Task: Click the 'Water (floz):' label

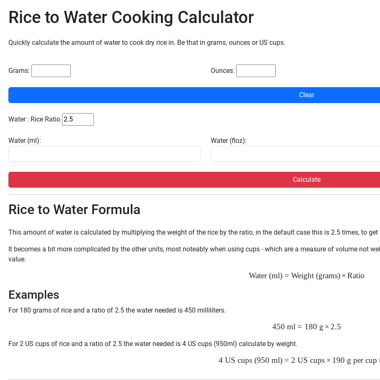Action: pos(228,141)
